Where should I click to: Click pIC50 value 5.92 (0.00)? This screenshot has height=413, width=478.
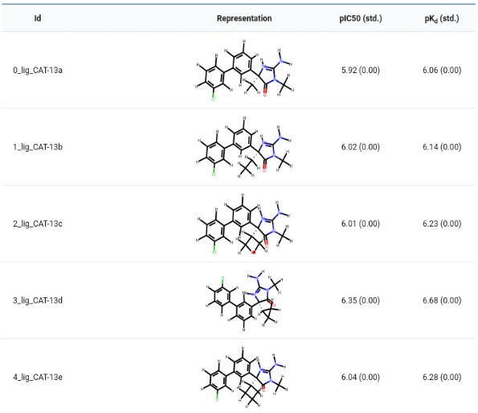[361, 71]
